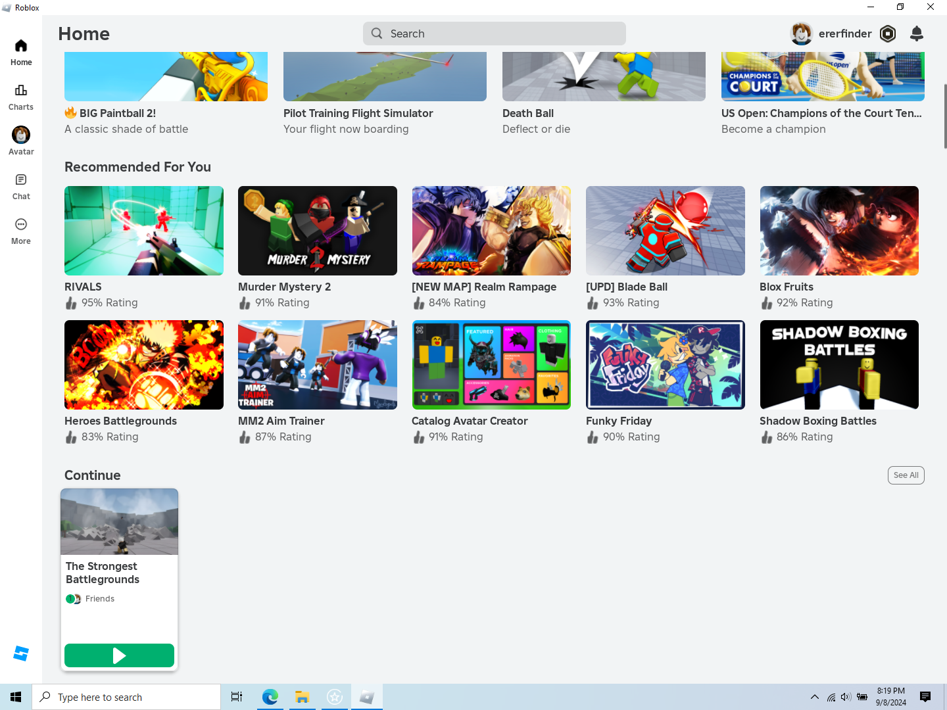Screen dimensions: 947x710
Task: Click 'Your flight now boarding' subtitle
Action: point(346,130)
